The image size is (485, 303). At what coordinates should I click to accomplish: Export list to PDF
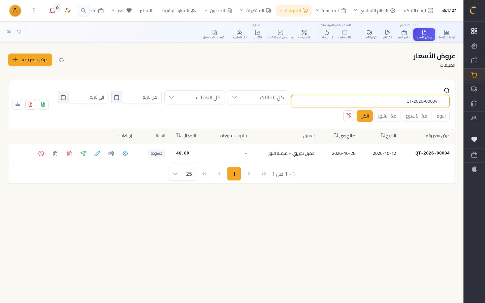[x=31, y=104]
